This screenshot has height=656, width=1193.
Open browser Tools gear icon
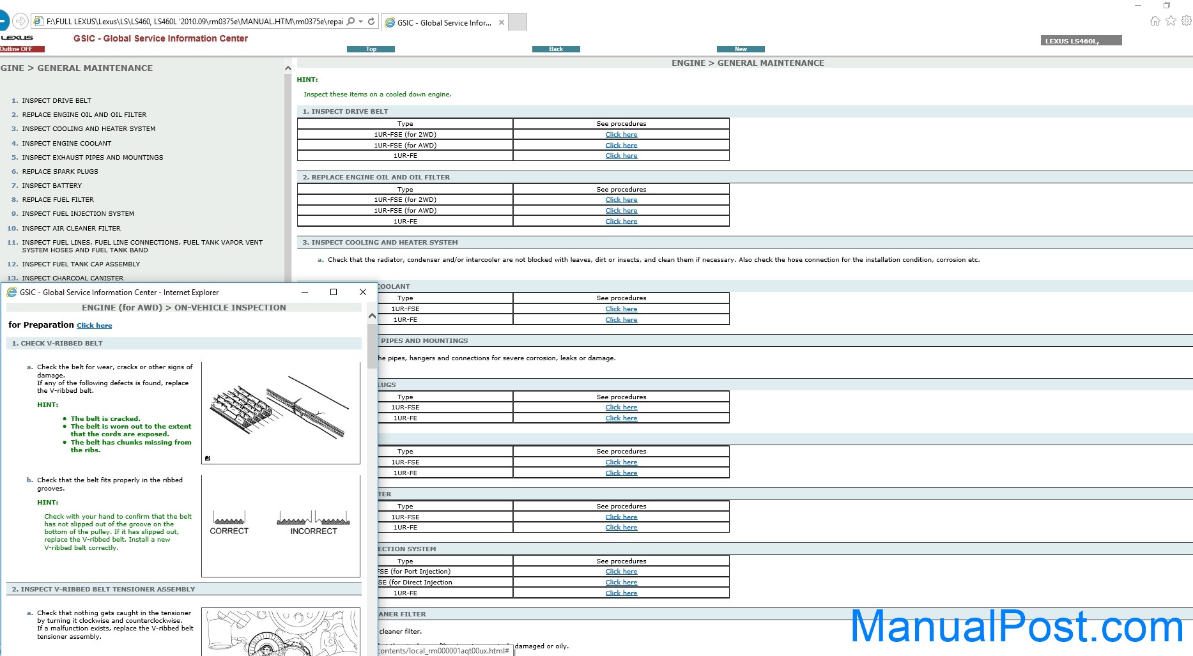click(x=1186, y=20)
